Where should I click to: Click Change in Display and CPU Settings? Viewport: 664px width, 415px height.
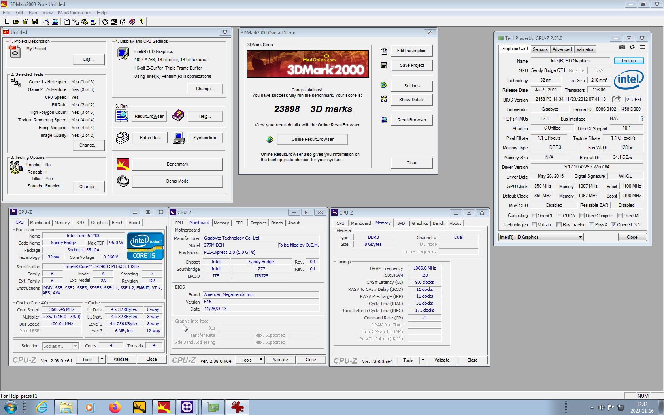tap(205, 89)
